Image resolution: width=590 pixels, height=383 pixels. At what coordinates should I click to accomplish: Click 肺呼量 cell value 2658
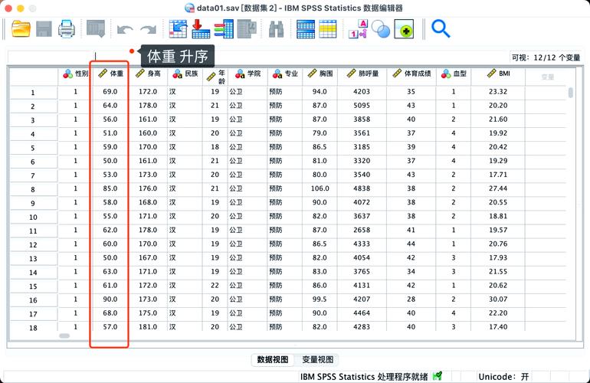coord(362,230)
